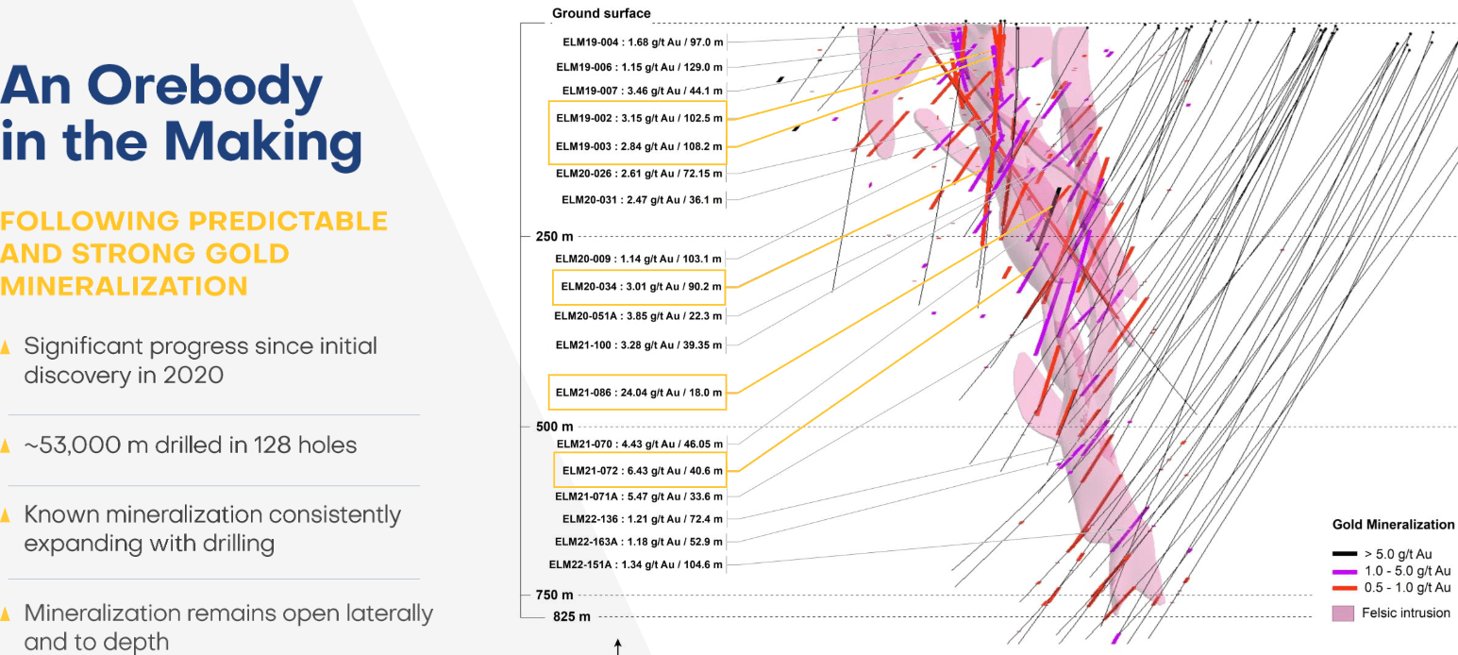
Task: Click the black line symbol for > 5.0 g/t Au
Action: (x=1345, y=554)
